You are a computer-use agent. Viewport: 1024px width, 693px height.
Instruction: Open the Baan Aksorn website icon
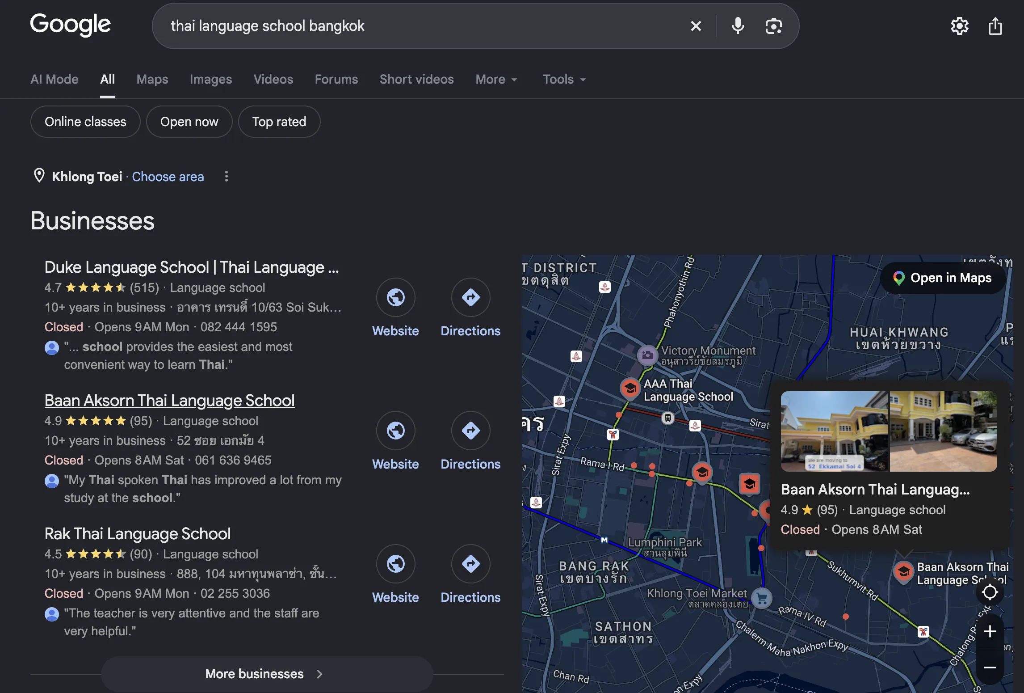tap(396, 431)
